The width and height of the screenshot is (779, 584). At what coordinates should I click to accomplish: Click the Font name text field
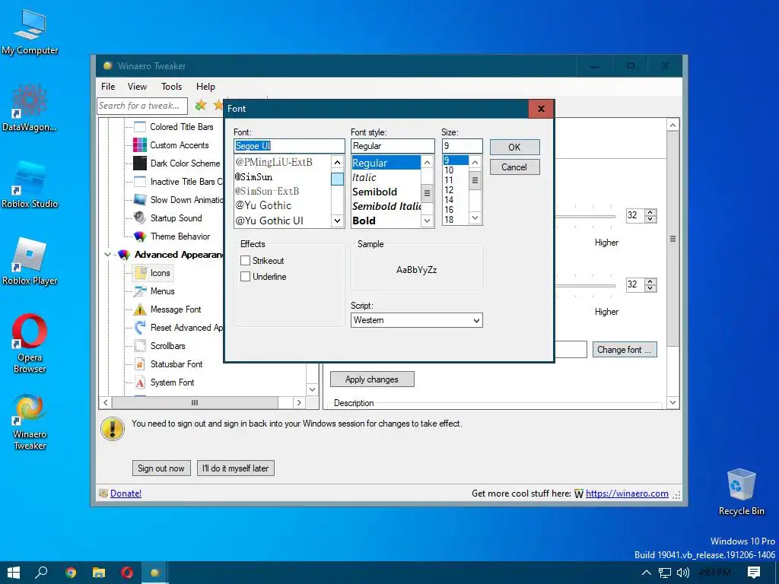289,146
